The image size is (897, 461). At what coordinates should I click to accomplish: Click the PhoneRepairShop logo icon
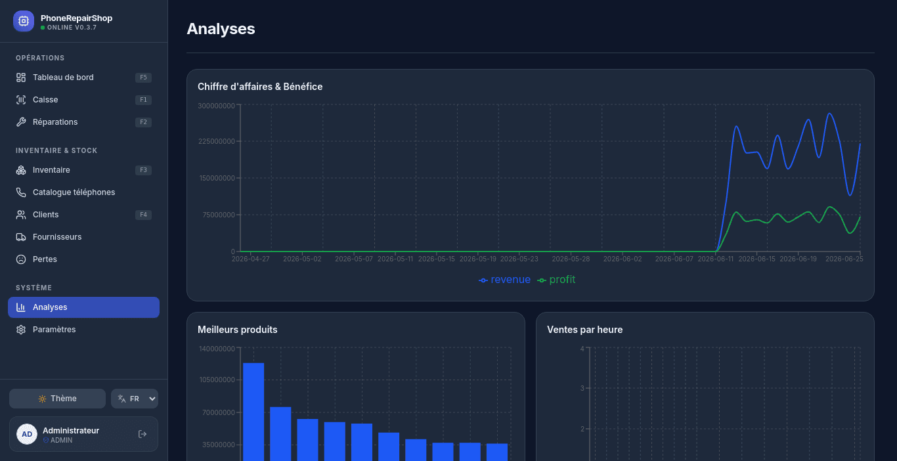point(24,21)
